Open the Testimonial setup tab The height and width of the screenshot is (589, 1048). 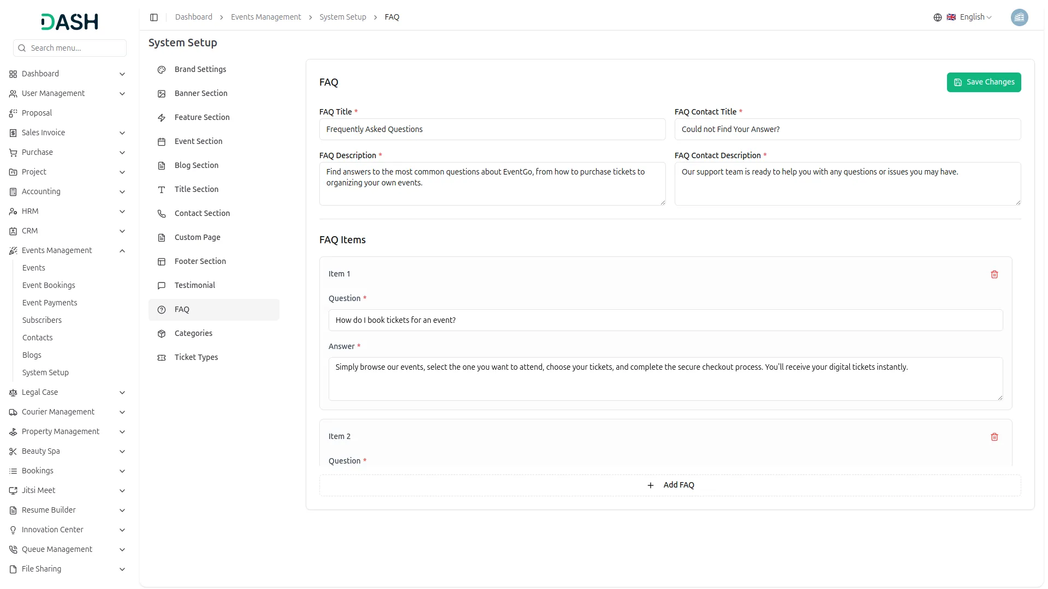point(194,285)
